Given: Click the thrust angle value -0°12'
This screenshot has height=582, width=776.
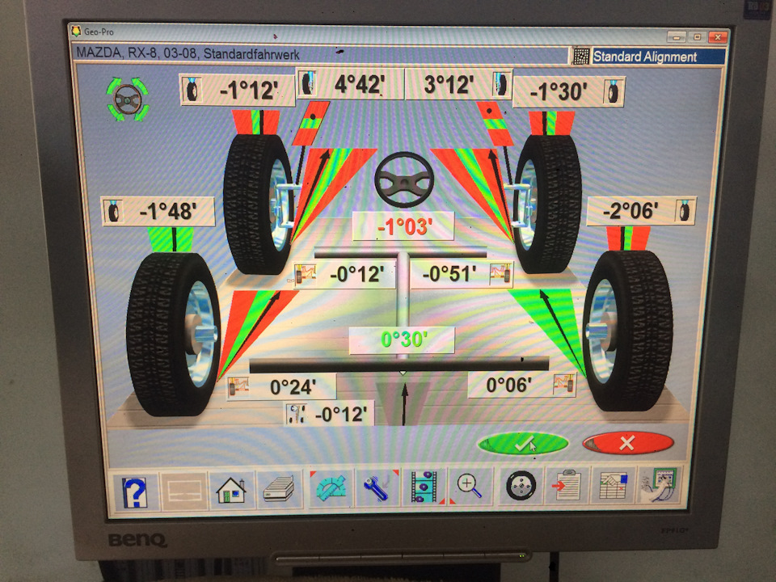Looking at the screenshot, I should (x=341, y=414).
